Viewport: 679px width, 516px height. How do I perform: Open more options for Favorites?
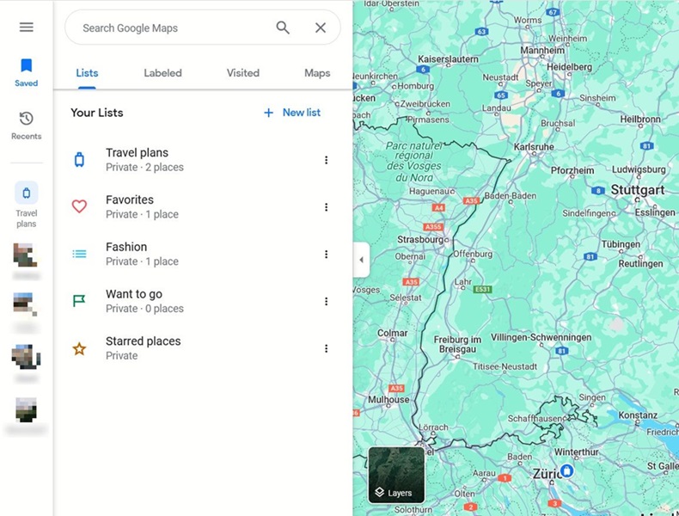[x=326, y=207]
